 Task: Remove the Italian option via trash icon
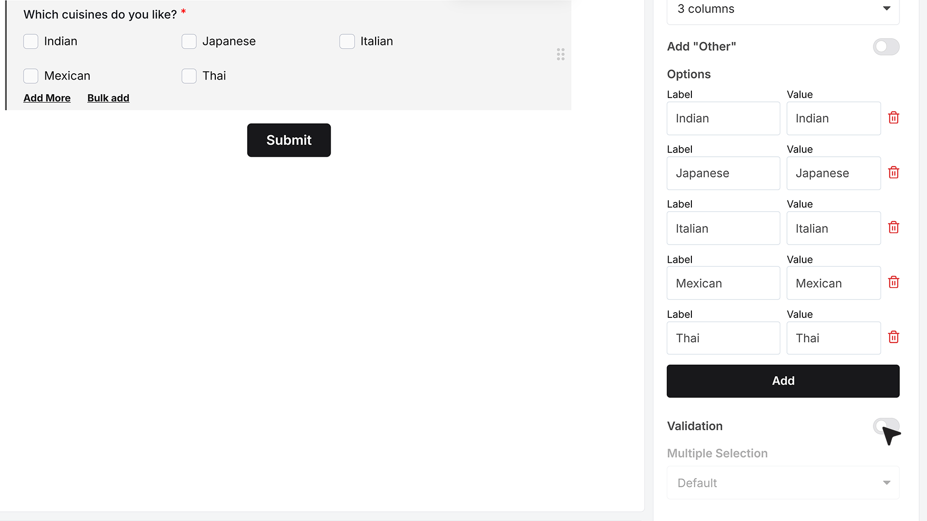(894, 228)
